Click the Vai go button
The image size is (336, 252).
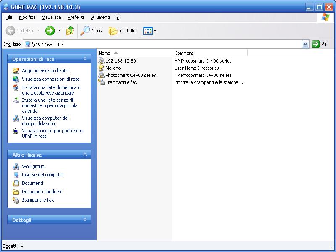coord(320,45)
